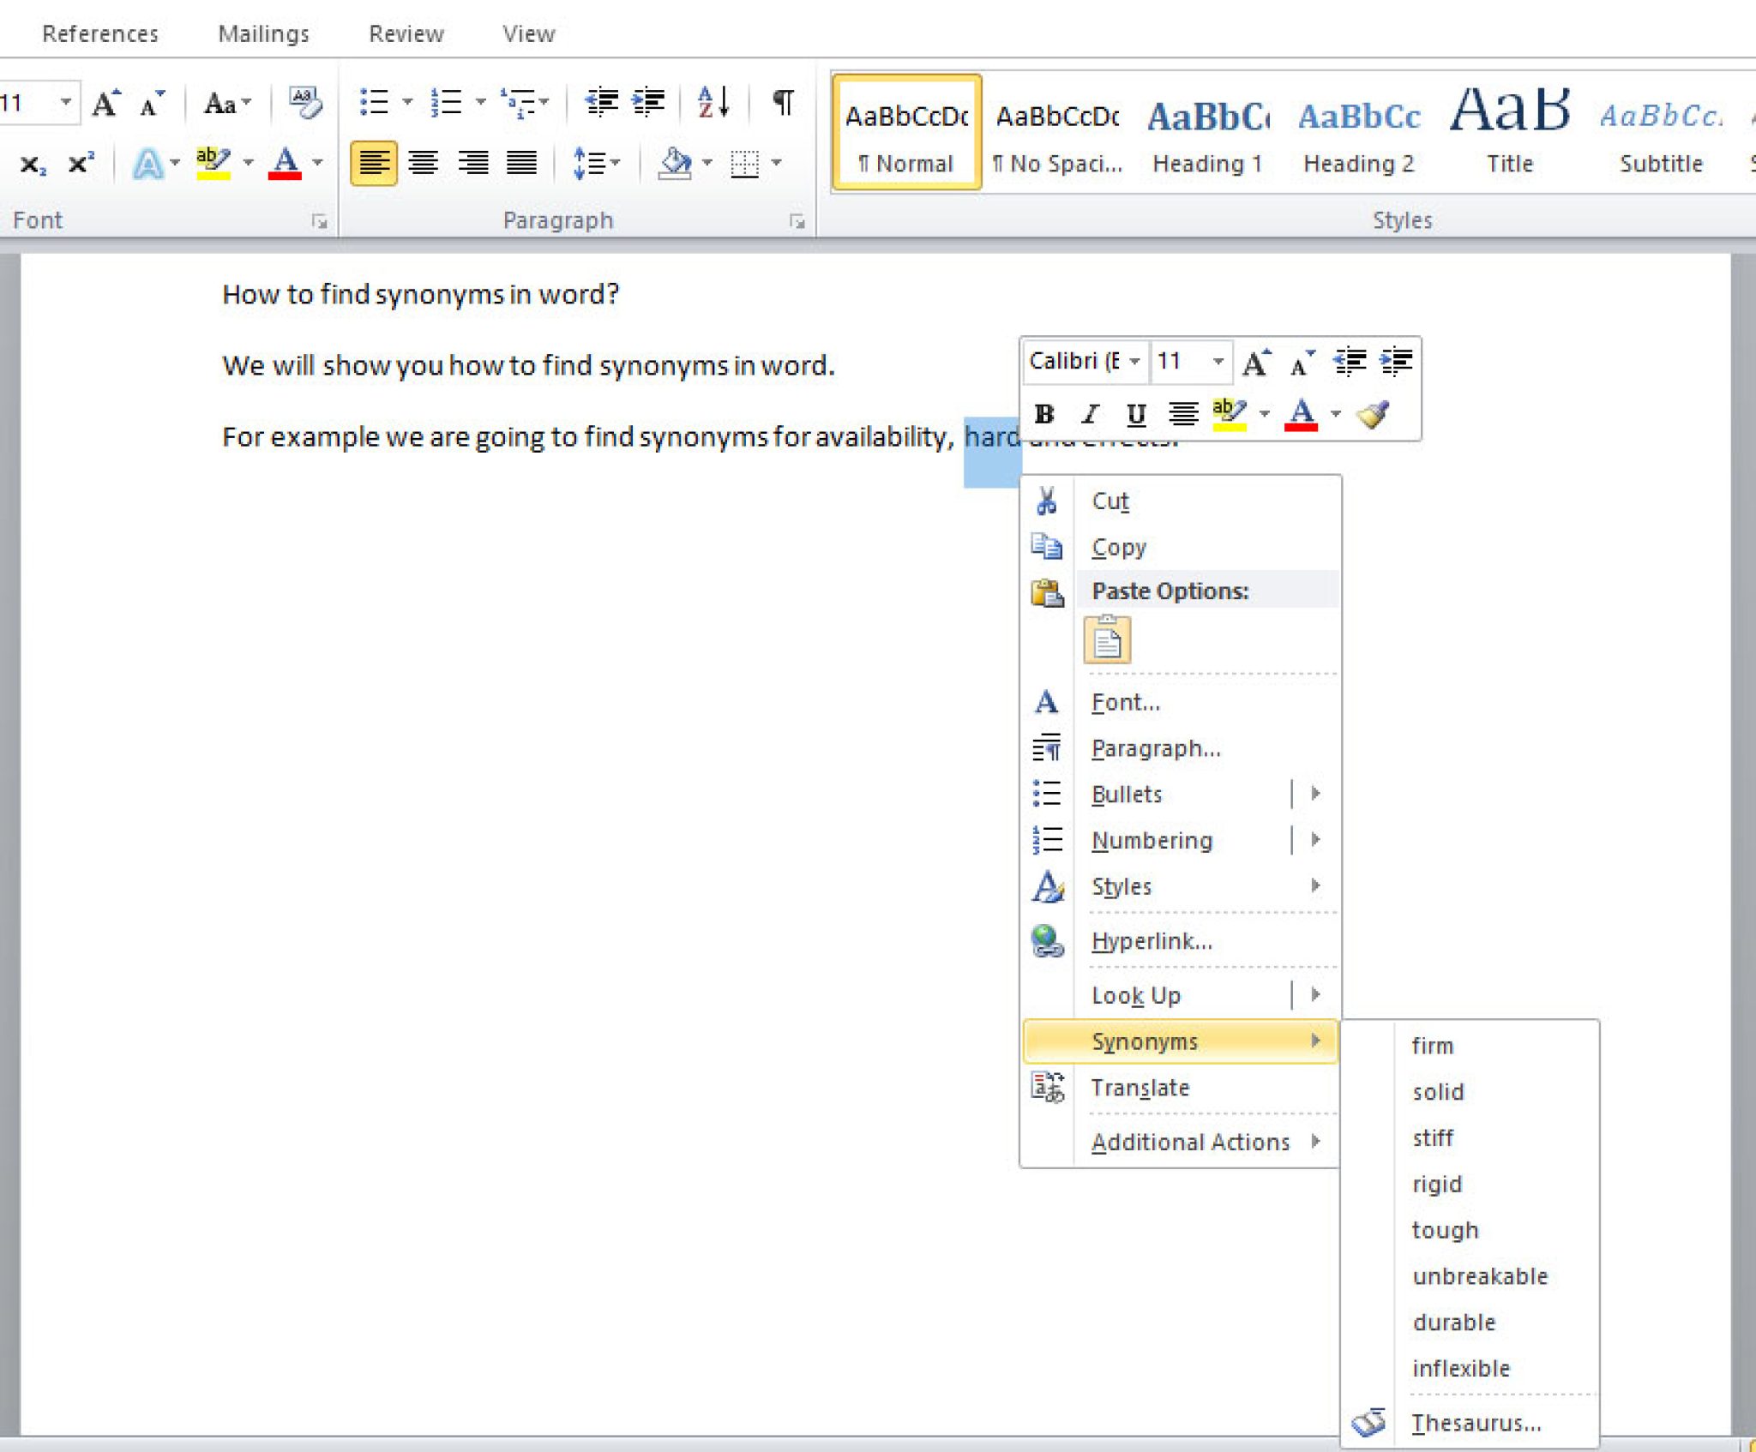Click the Italic formatting icon
Viewport: 1756px width, 1452px height.
pos(1092,414)
